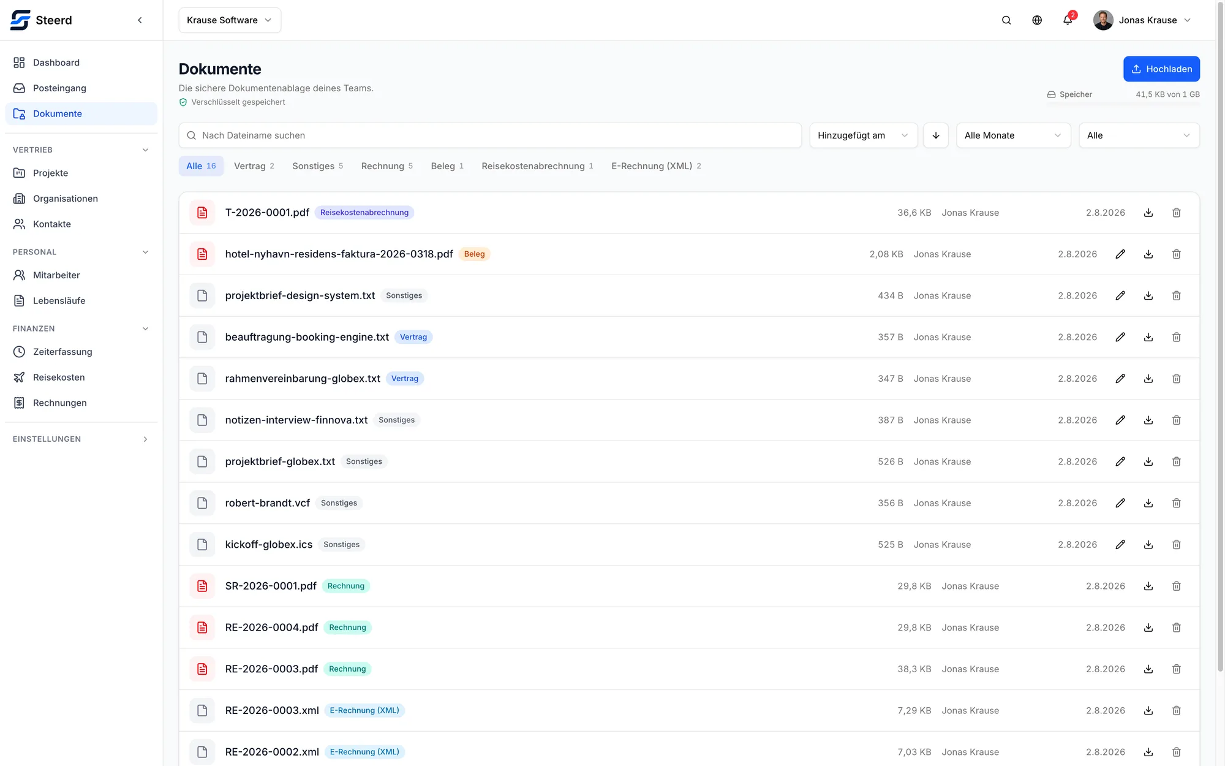Open Dokumente in sidebar

pyautogui.click(x=81, y=114)
